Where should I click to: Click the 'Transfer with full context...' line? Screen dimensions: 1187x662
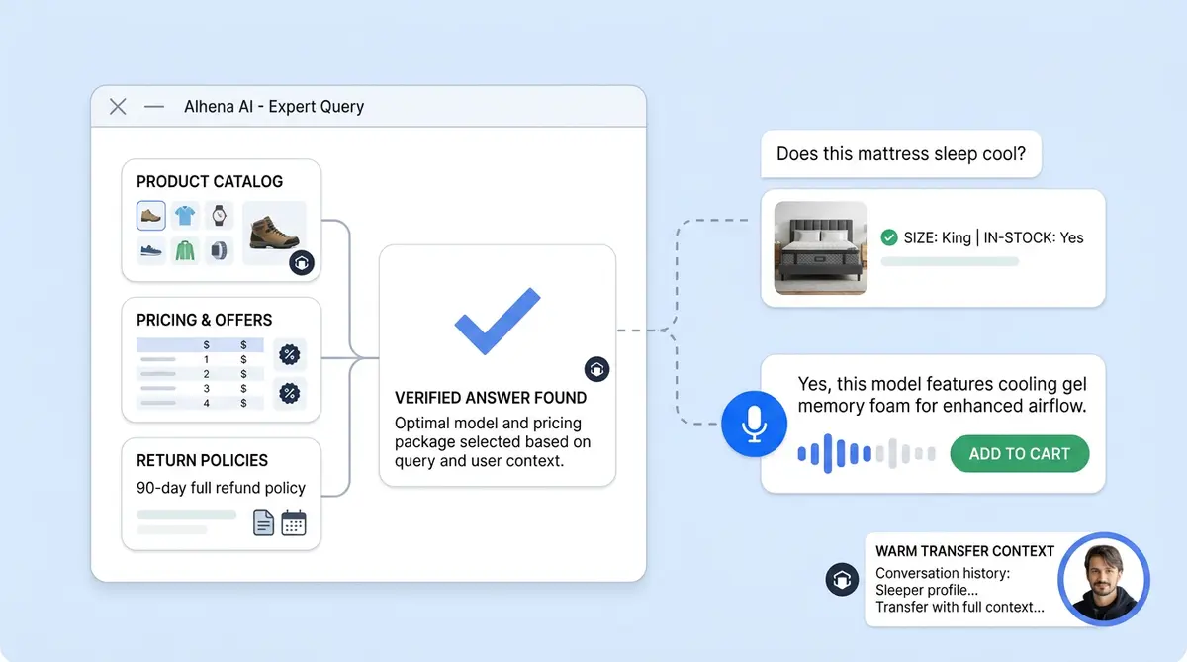[959, 607]
